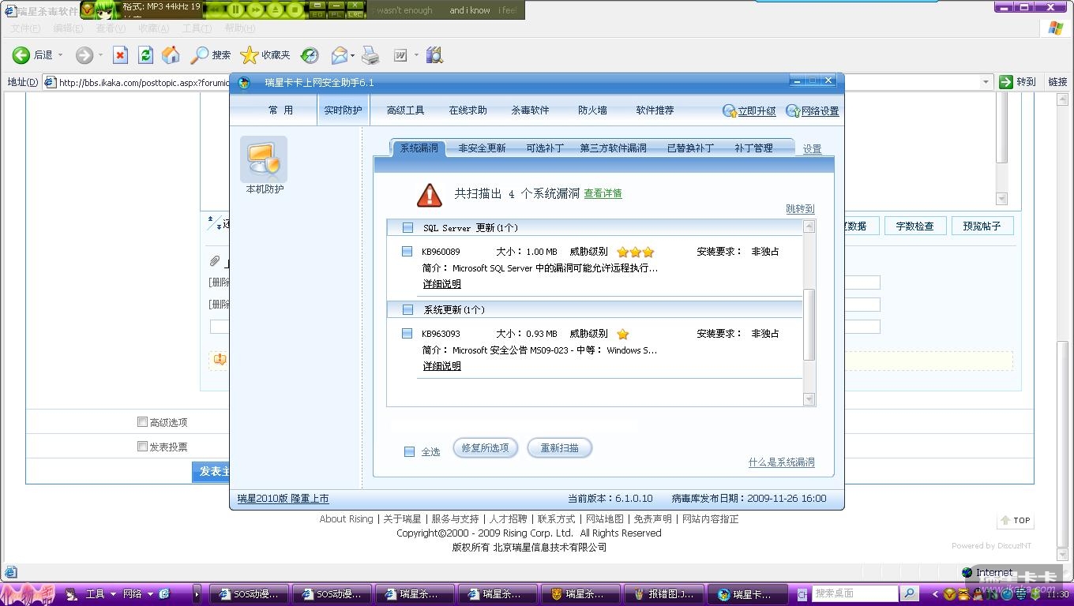Viewport: 1074px width, 606px height.
Task: Click the 跳转到 link
Action: pos(800,209)
